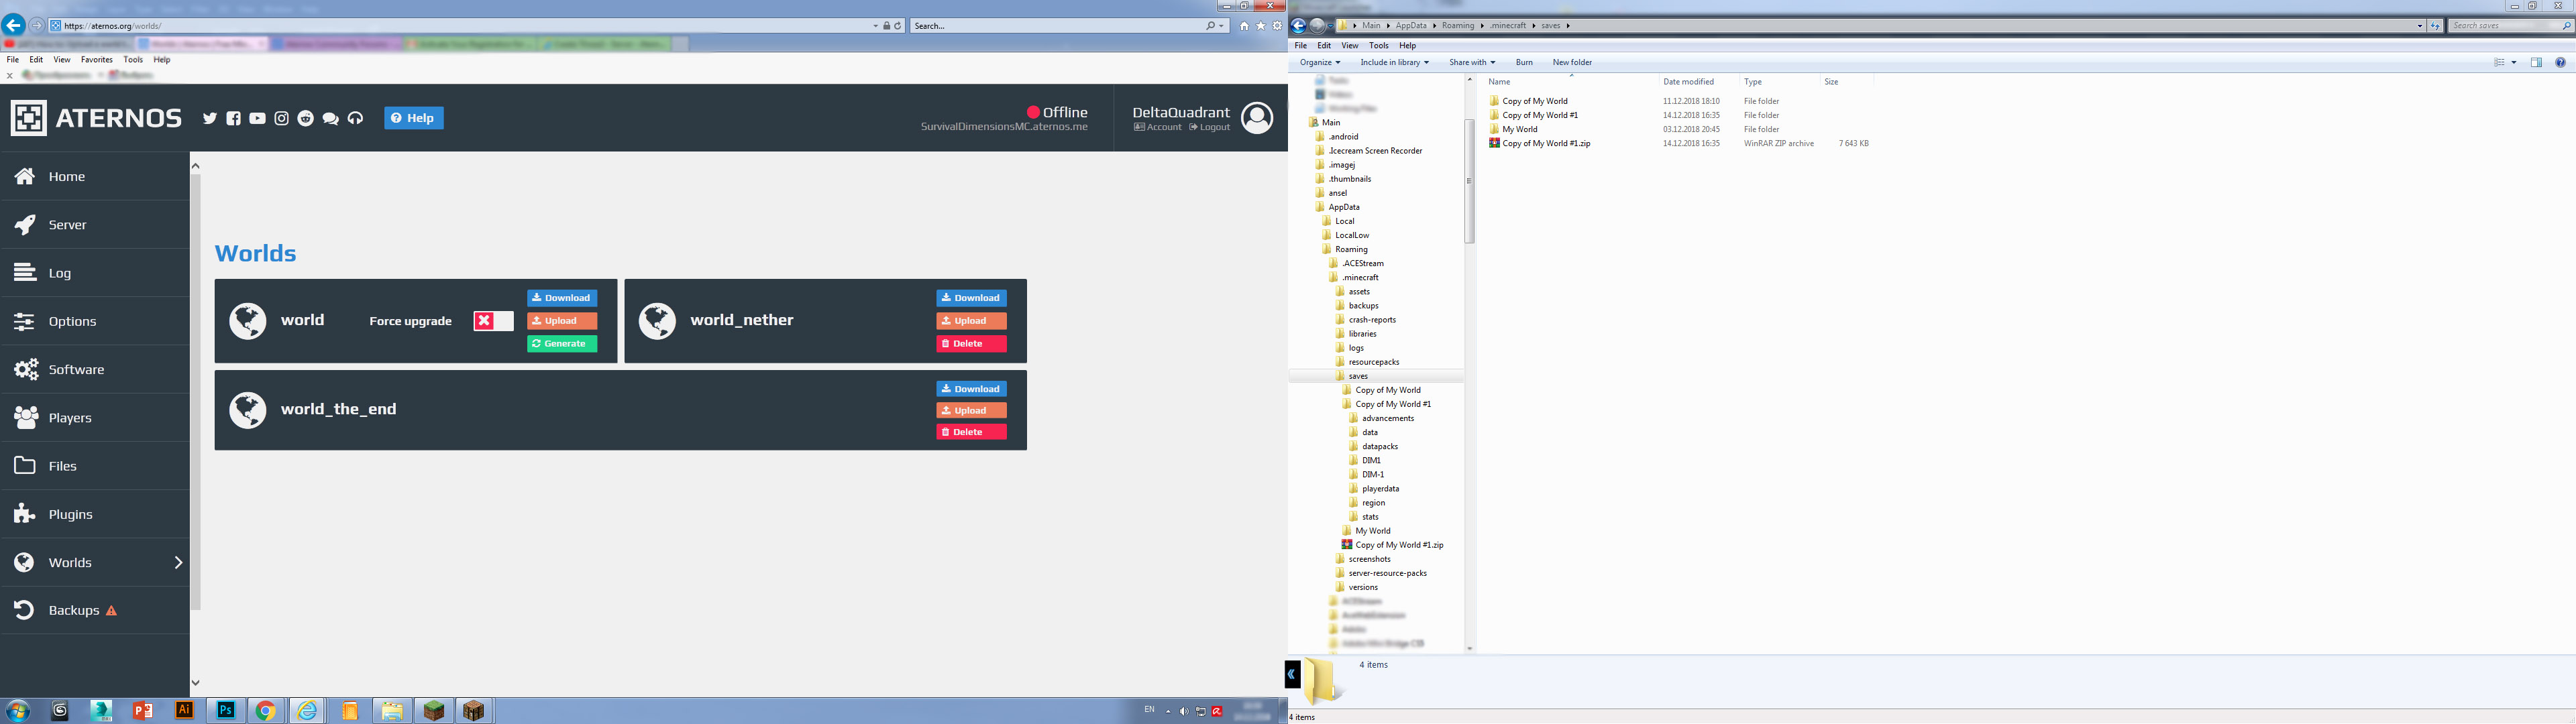Click the New folder button in Explorer toolbar
This screenshot has width=2576, height=724.
(1572, 62)
